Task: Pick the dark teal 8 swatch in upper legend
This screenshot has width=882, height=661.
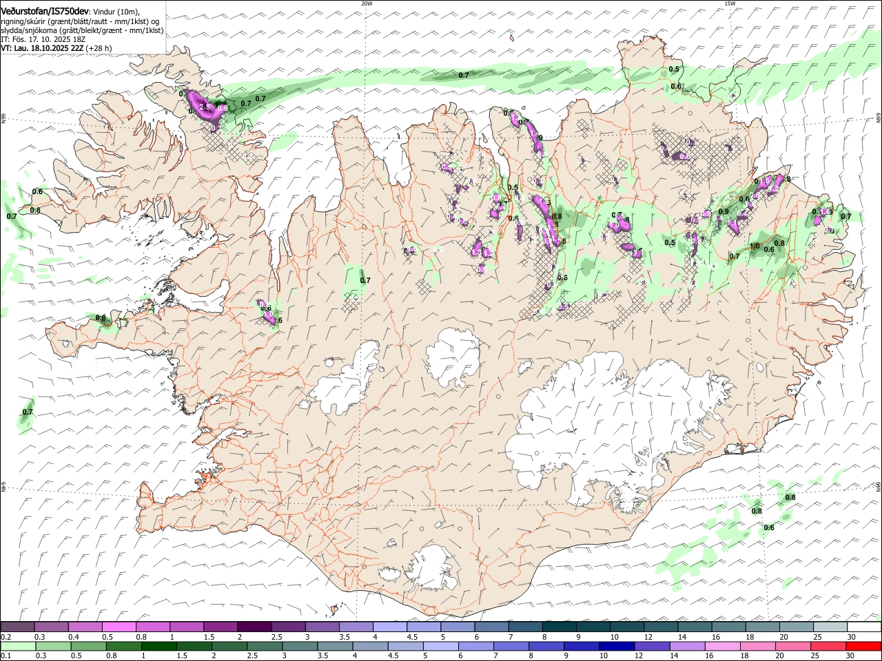Action: [x=560, y=627]
